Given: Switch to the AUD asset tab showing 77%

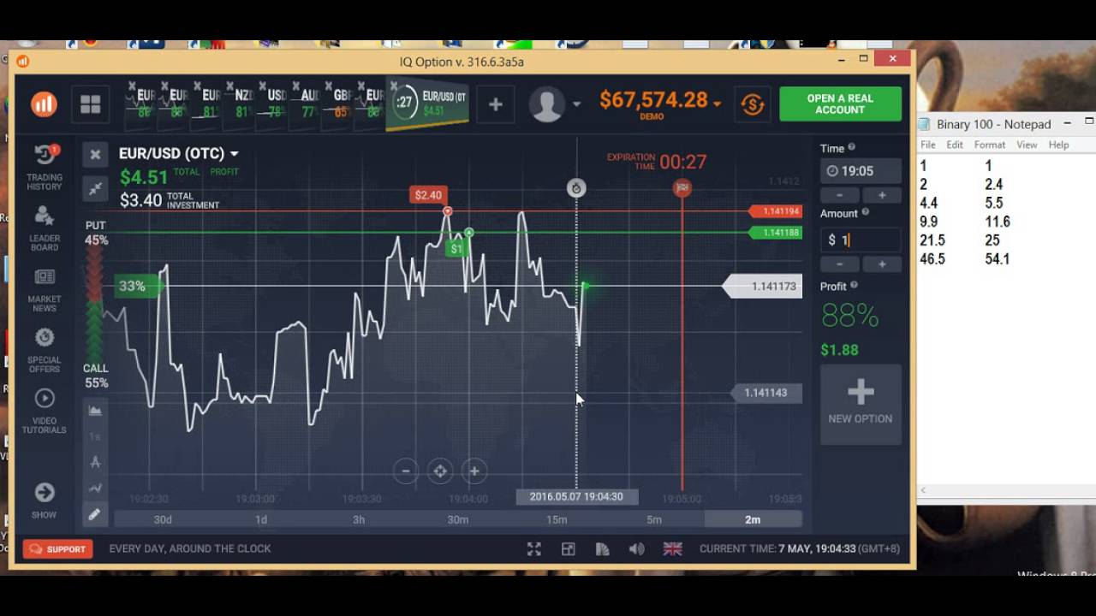Looking at the screenshot, I should (x=309, y=104).
